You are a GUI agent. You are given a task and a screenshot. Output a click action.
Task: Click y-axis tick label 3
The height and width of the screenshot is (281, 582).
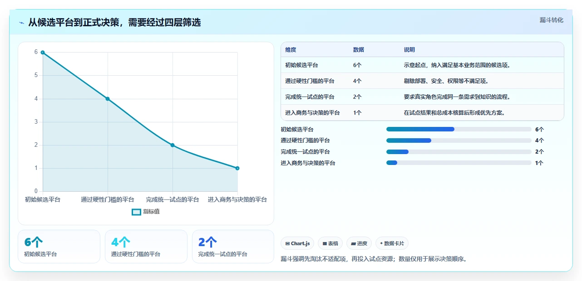click(x=36, y=122)
